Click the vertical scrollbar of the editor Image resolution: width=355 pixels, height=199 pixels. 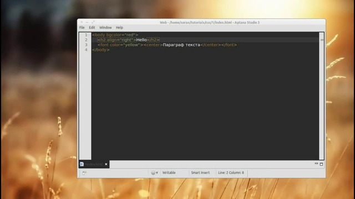tap(322, 96)
